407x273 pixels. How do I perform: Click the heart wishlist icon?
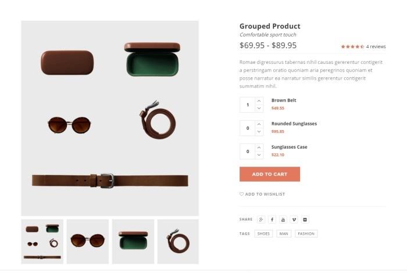click(x=242, y=194)
